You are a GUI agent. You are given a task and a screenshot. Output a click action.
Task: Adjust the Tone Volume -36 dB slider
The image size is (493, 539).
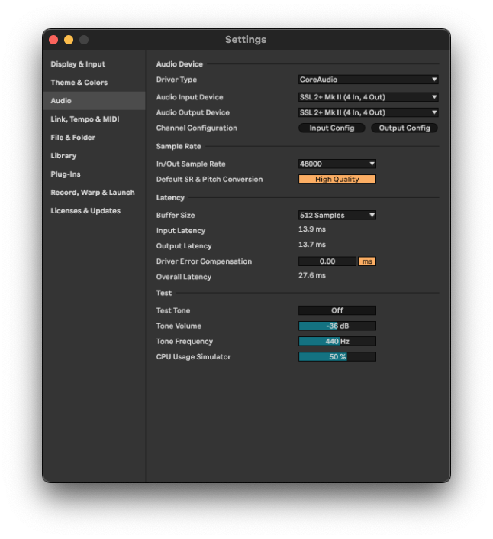(337, 326)
